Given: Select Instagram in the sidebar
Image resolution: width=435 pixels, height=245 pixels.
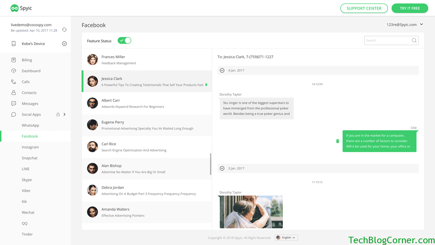Looking at the screenshot, I should (x=30, y=147).
